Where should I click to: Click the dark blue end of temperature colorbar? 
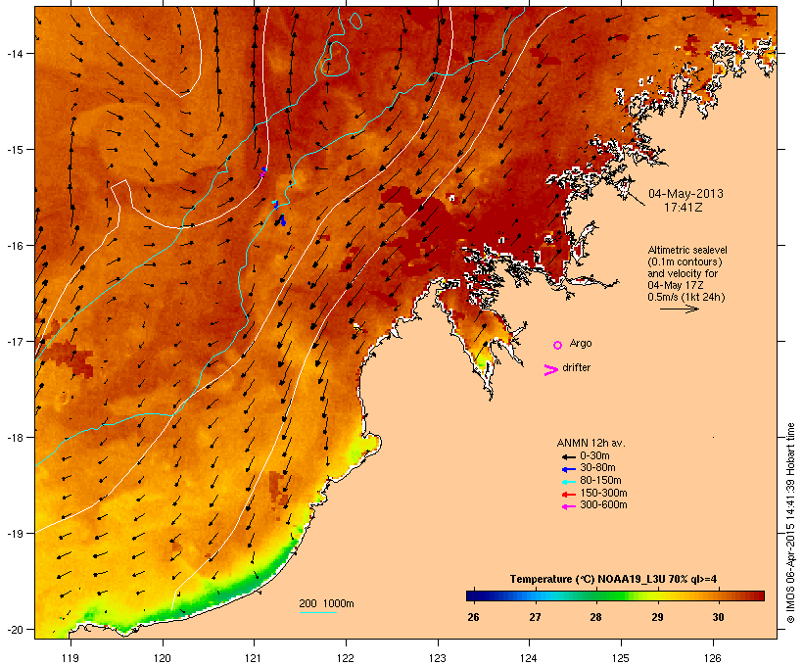[470, 595]
